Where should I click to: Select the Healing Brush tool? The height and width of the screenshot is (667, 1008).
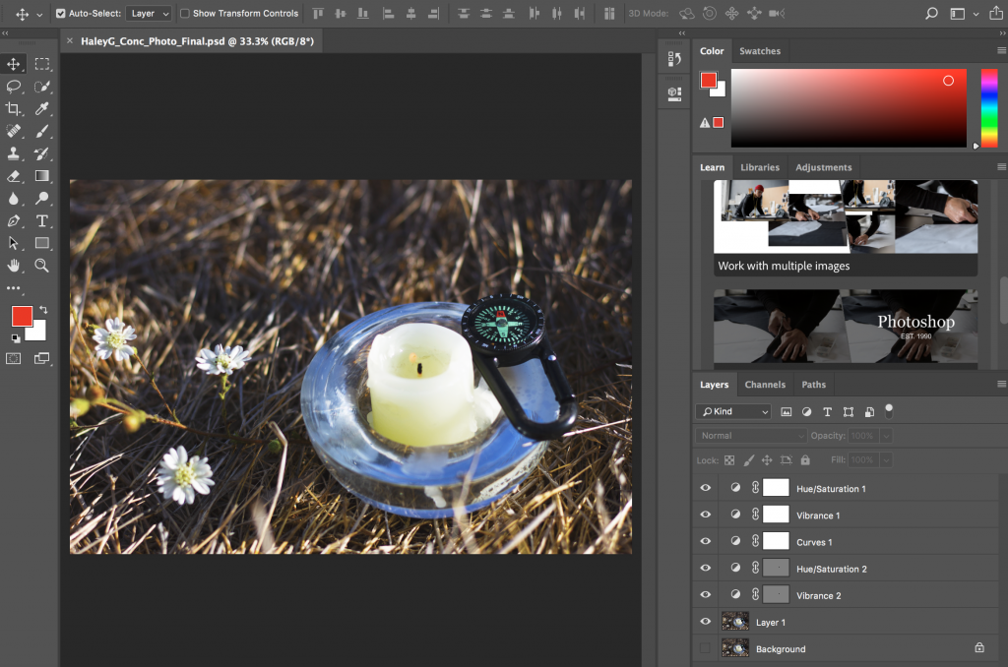[x=14, y=131]
